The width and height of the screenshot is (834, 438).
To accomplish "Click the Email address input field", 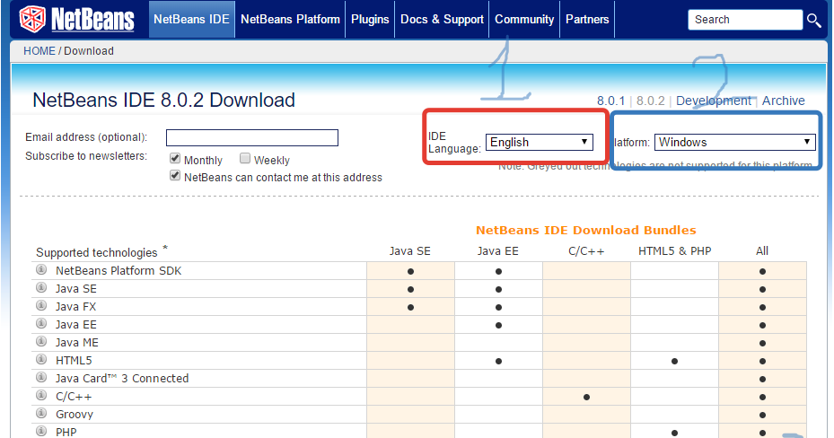I will pos(252,137).
